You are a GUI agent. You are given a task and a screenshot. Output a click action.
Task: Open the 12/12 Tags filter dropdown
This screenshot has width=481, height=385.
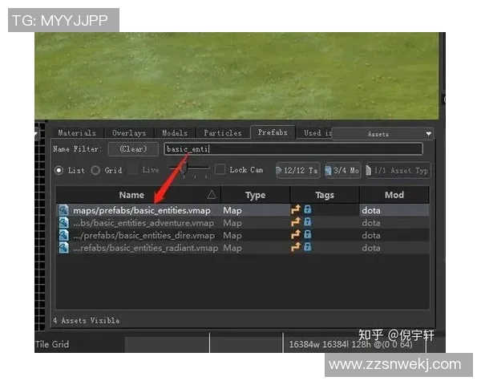click(298, 170)
